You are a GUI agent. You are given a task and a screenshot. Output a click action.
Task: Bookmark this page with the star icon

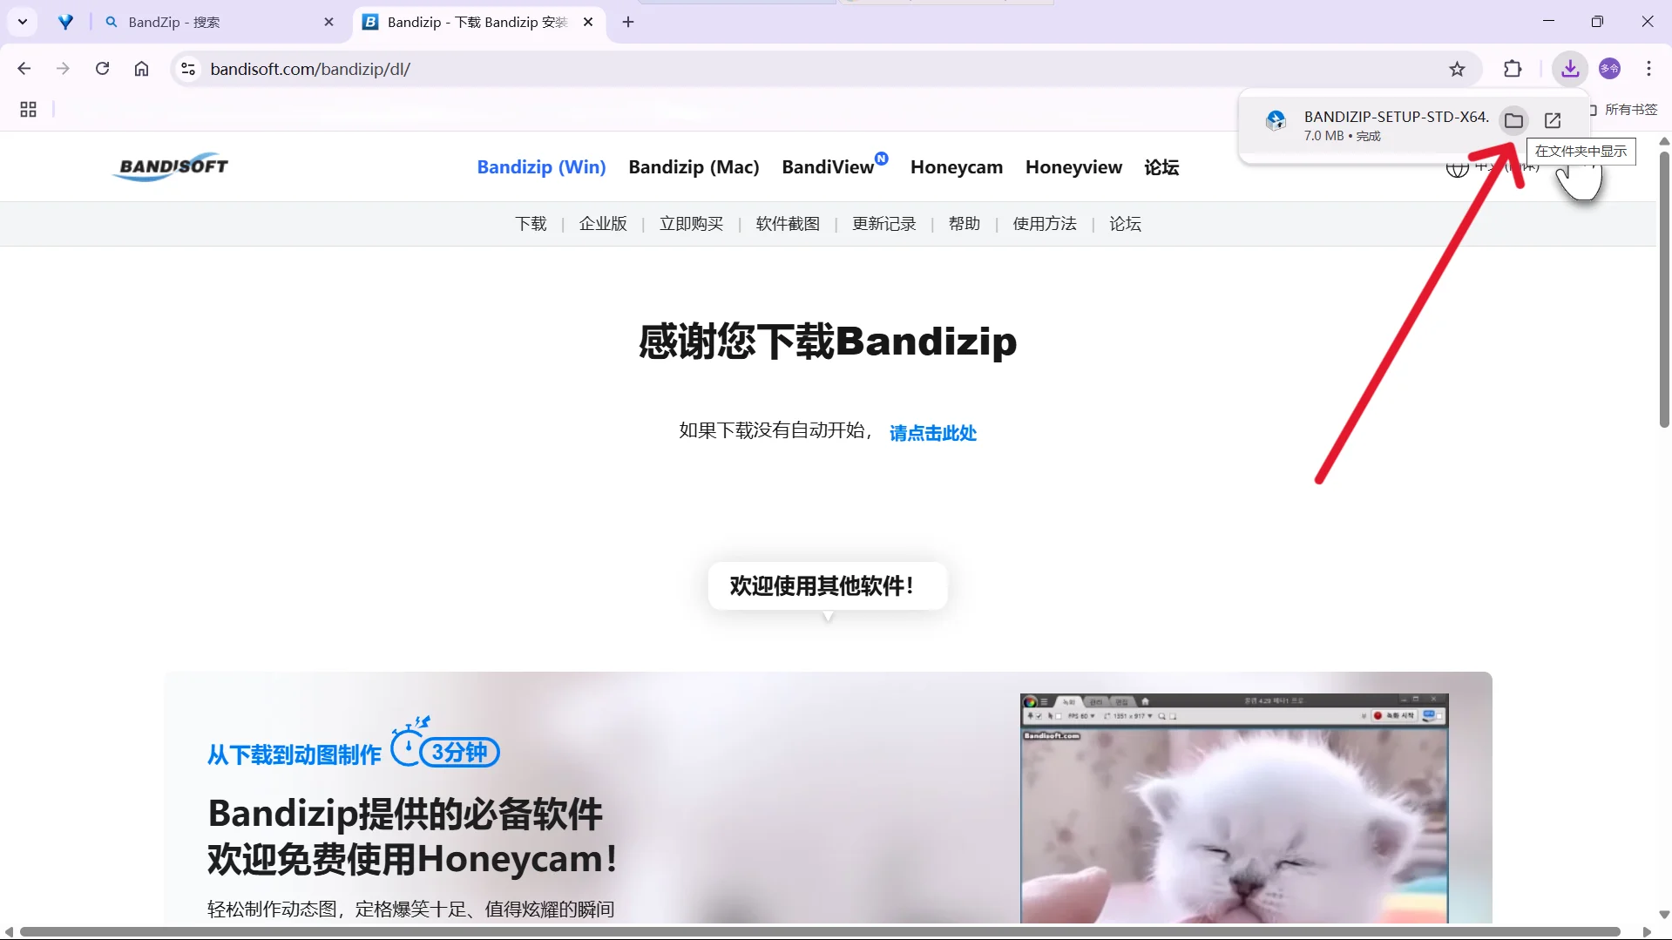1458,69
